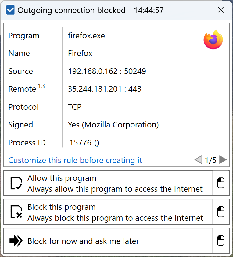The width and height of the screenshot is (233, 257).
Task: Click the allow-rule document checkmark icon
Action: point(16,183)
